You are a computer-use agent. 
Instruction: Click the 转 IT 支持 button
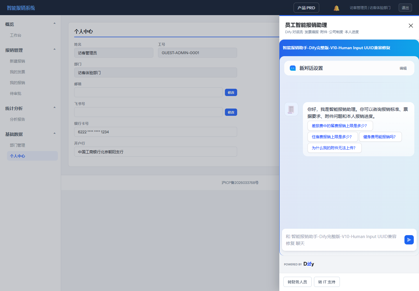pyautogui.click(x=327, y=282)
